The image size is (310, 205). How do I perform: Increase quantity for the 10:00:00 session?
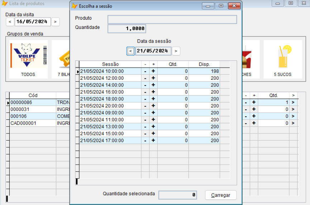153,71
